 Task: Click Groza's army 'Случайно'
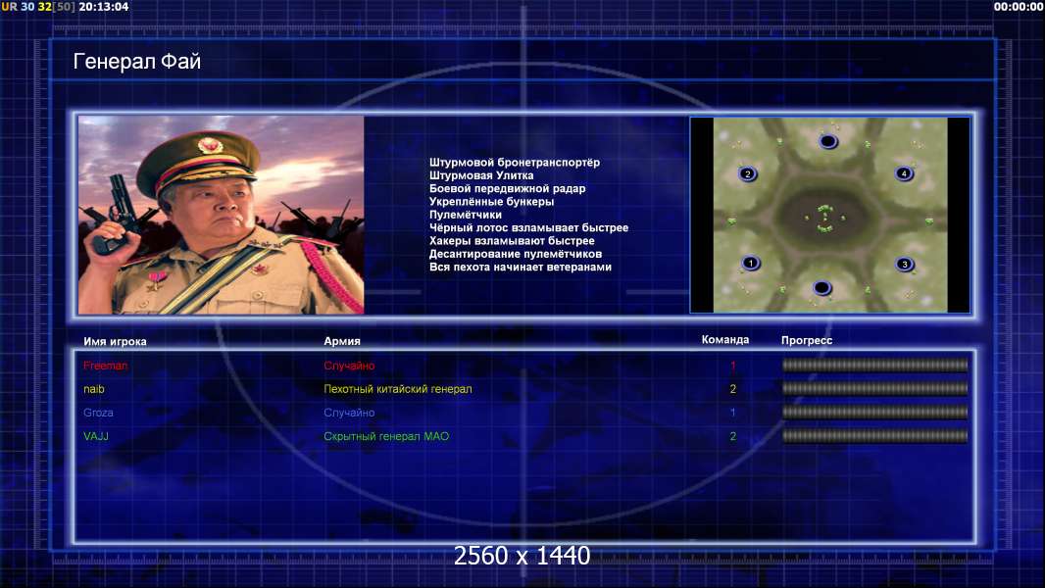pos(349,413)
